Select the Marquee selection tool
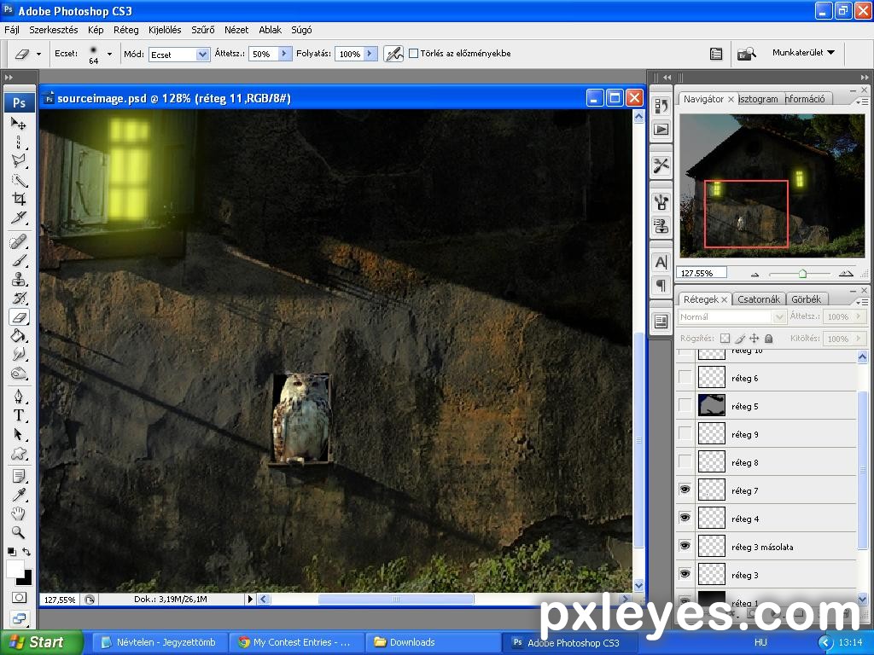The width and height of the screenshot is (874, 655). click(x=19, y=142)
